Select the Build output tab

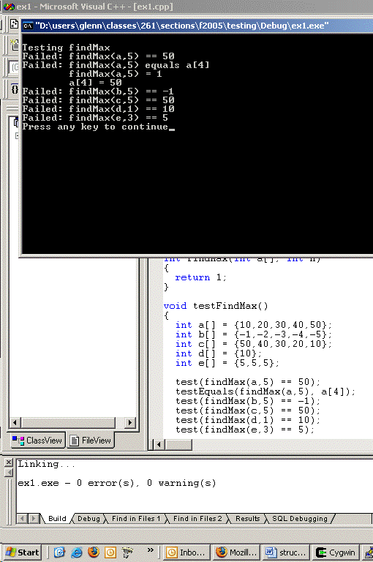click(x=57, y=518)
